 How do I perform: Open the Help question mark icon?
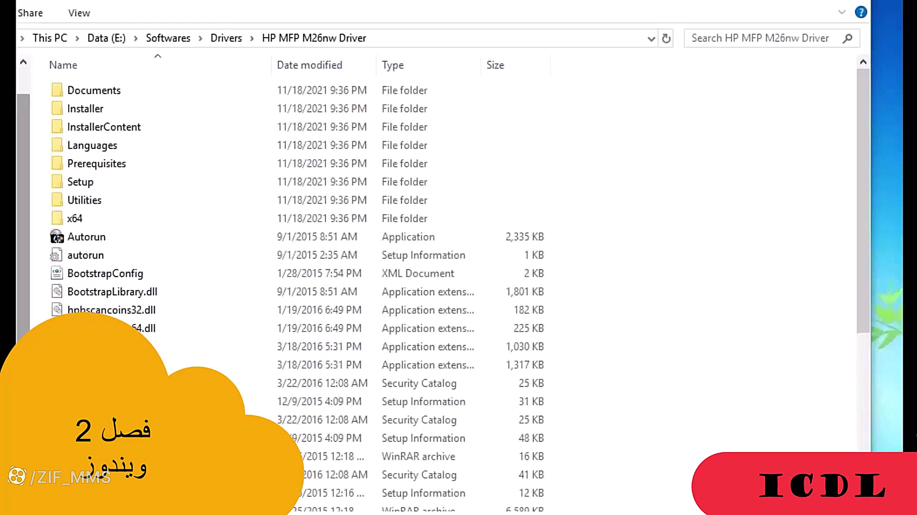(x=861, y=12)
